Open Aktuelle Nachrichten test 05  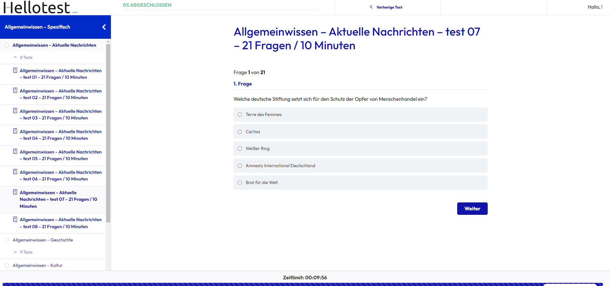click(x=61, y=155)
